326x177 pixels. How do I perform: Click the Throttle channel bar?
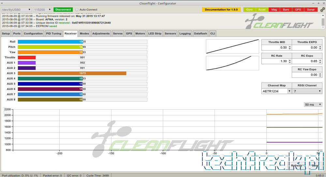pos(82,58)
